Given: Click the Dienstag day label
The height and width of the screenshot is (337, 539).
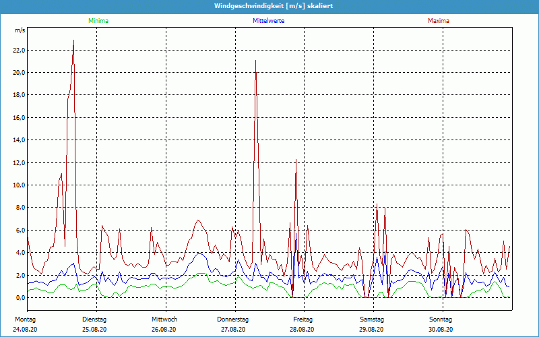Looking at the screenshot, I should [94, 319].
